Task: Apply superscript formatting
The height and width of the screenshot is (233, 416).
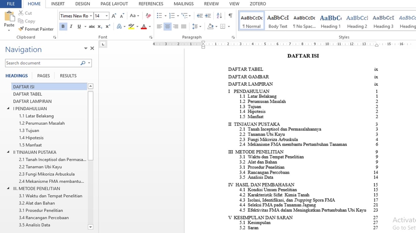Action: point(108,26)
